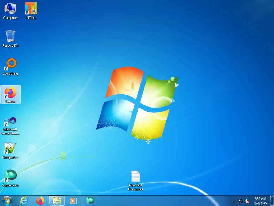Open the clock showing 8:34 AM
The height and width of the screenshot is (206, 274).
click(x=260, y=201)
